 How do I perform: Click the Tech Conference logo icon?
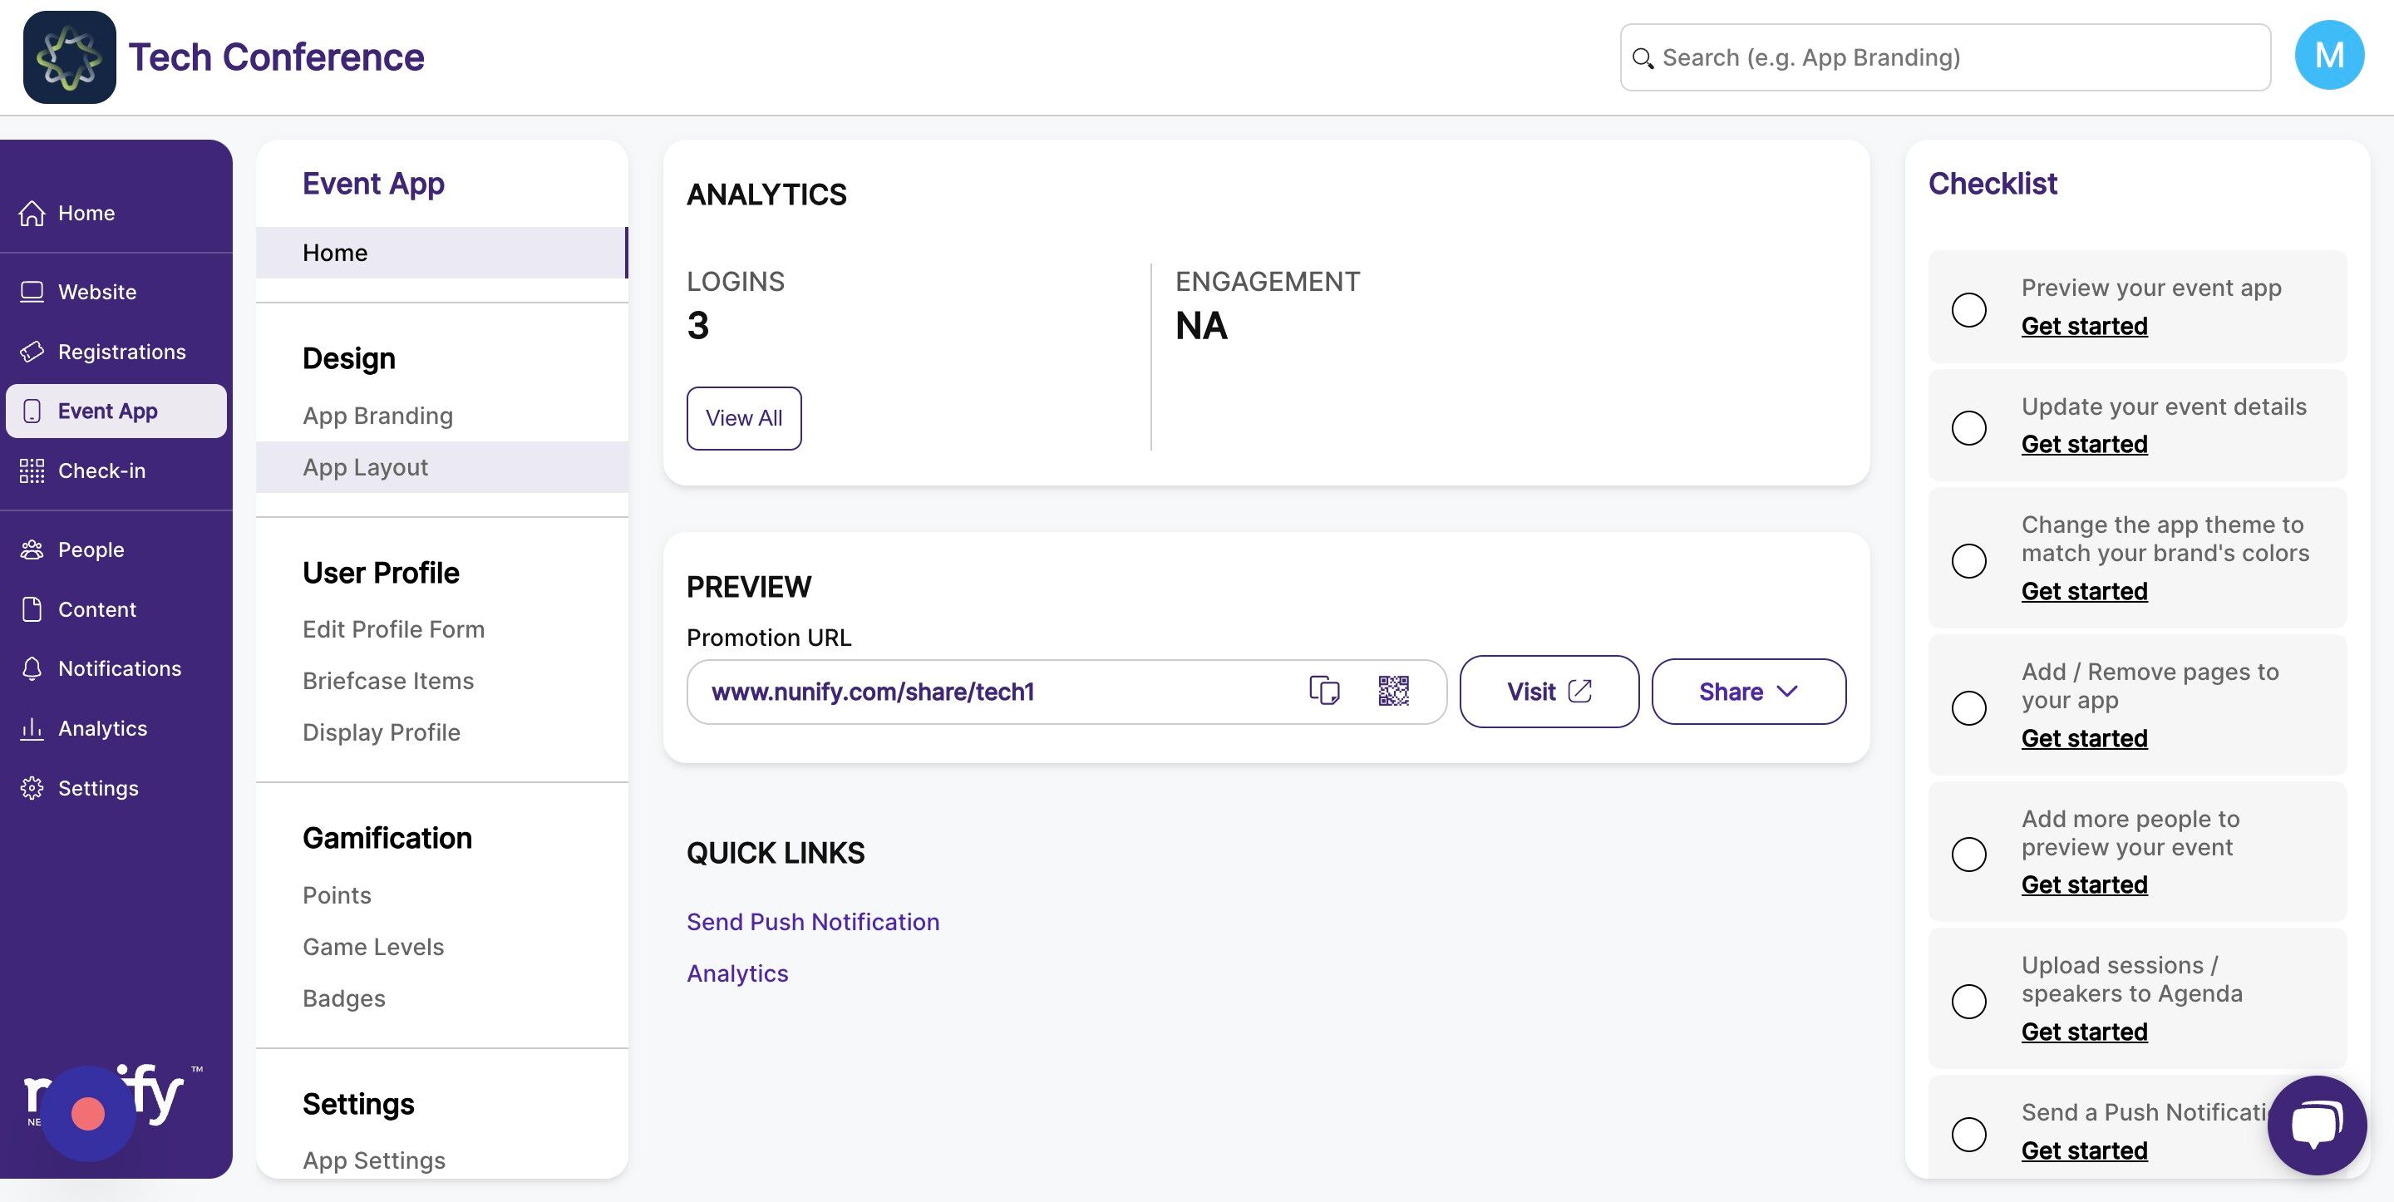pos(70,57)
